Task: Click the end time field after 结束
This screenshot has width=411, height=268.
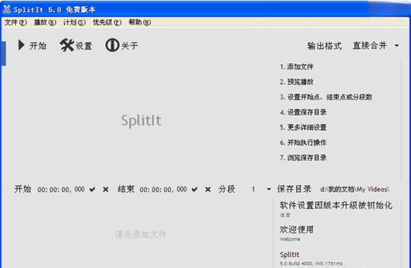Action: tap(163, 189)
